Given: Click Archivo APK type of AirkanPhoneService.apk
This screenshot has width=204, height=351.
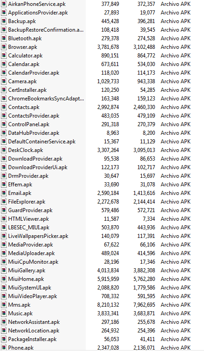Looking at the screenshot, I should click(x=176, y=4).
